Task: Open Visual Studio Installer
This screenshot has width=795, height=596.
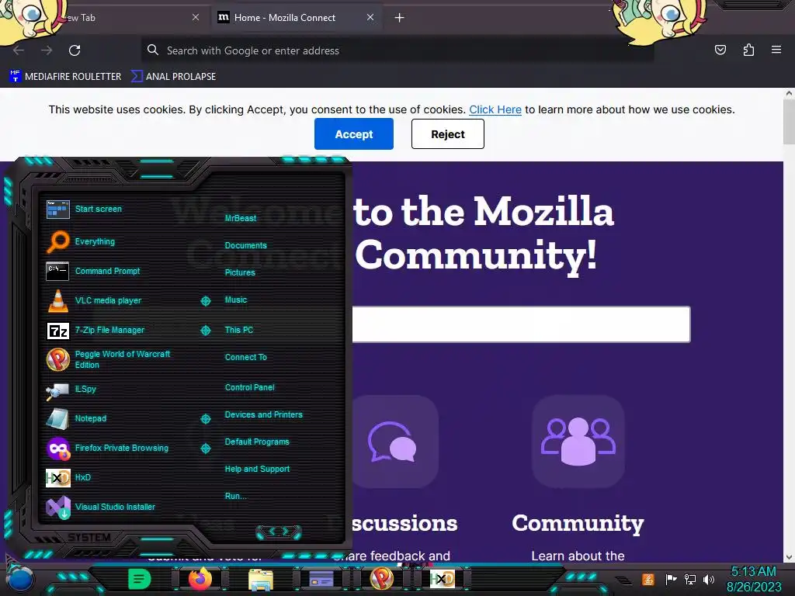Action: coord(100,507)
